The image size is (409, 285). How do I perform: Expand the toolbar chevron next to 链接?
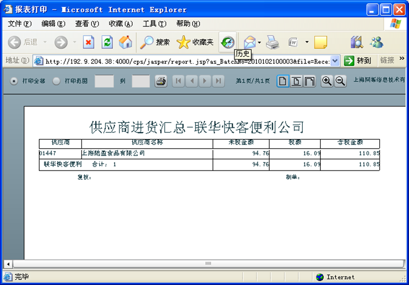point(402,58)
